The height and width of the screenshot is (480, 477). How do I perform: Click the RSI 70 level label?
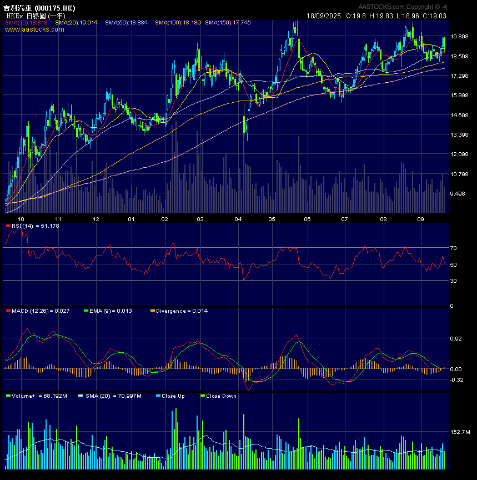pos(454,248)
